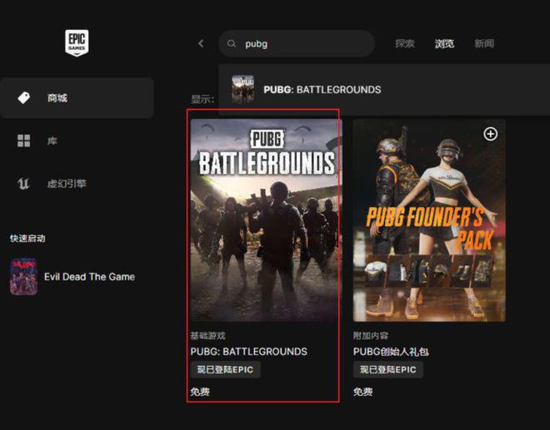Click the Epic Games logo
Screen dimensions: 550x430
click(x=77, y=42)
